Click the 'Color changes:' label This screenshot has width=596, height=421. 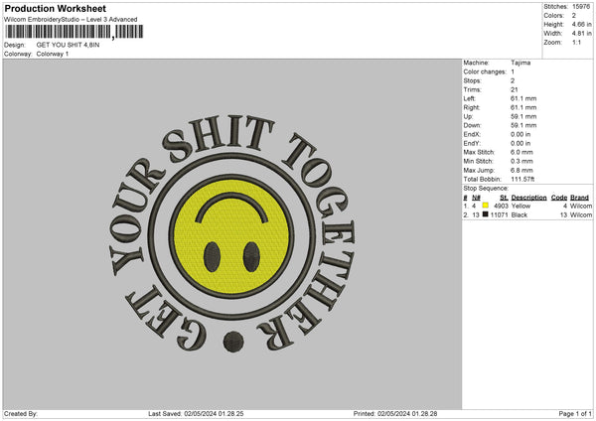coord(485,71)
